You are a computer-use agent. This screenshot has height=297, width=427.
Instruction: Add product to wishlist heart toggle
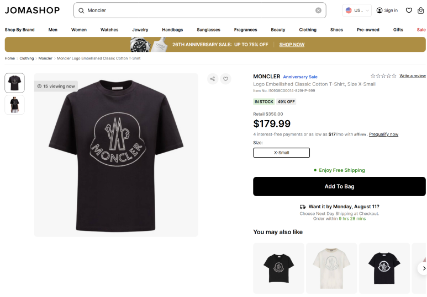click(x=225, y=79)
